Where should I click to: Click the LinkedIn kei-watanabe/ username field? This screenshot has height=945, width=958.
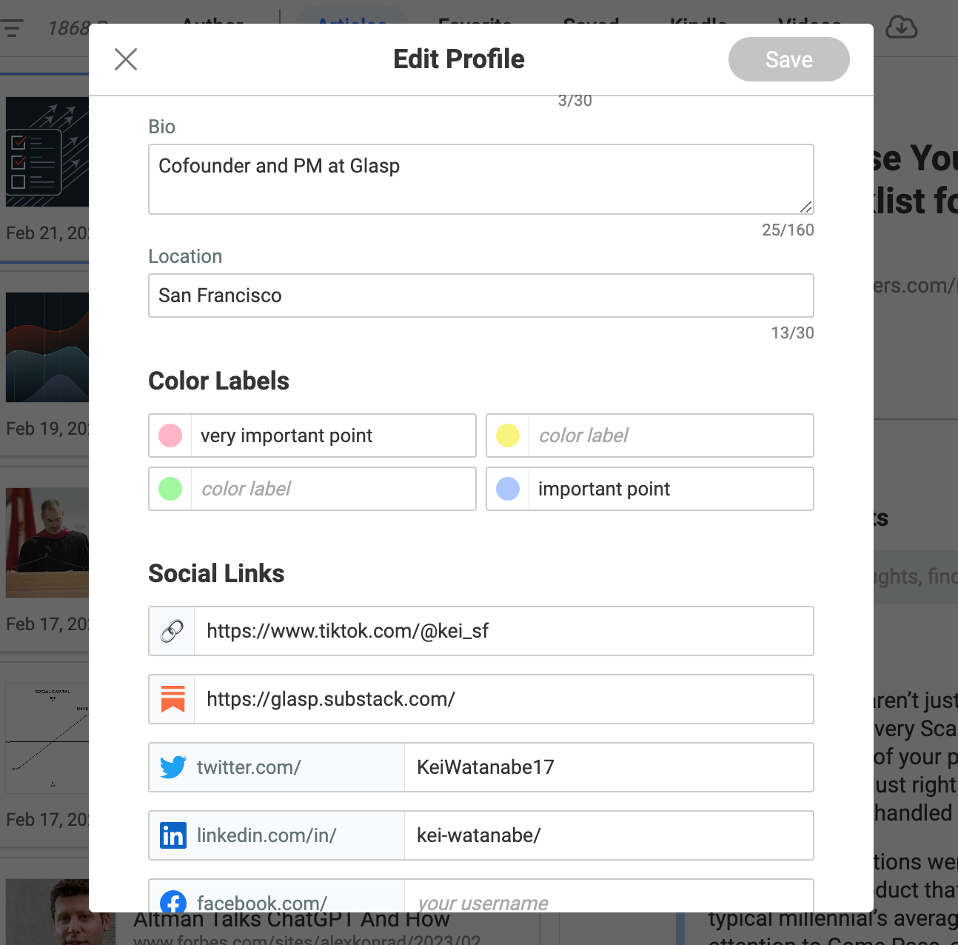click(x=609, y=835)
